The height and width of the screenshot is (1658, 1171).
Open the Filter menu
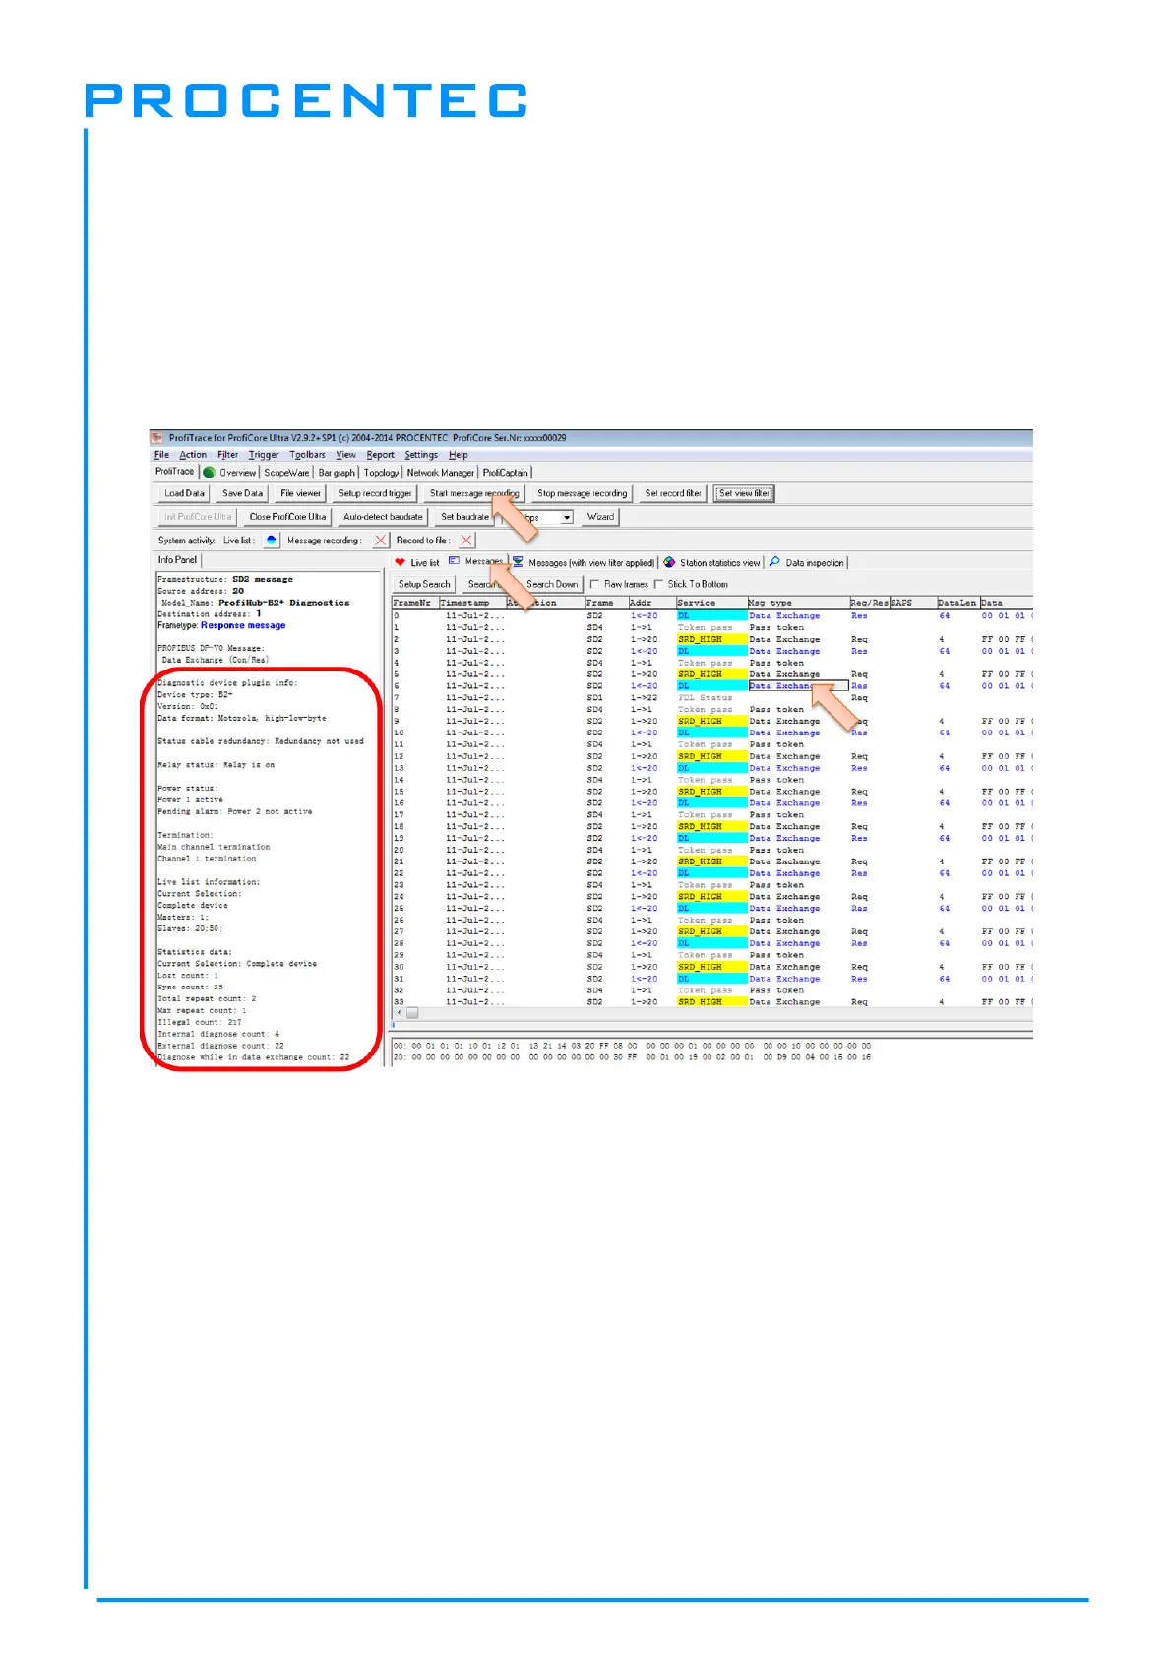click(x=227, y=455)
